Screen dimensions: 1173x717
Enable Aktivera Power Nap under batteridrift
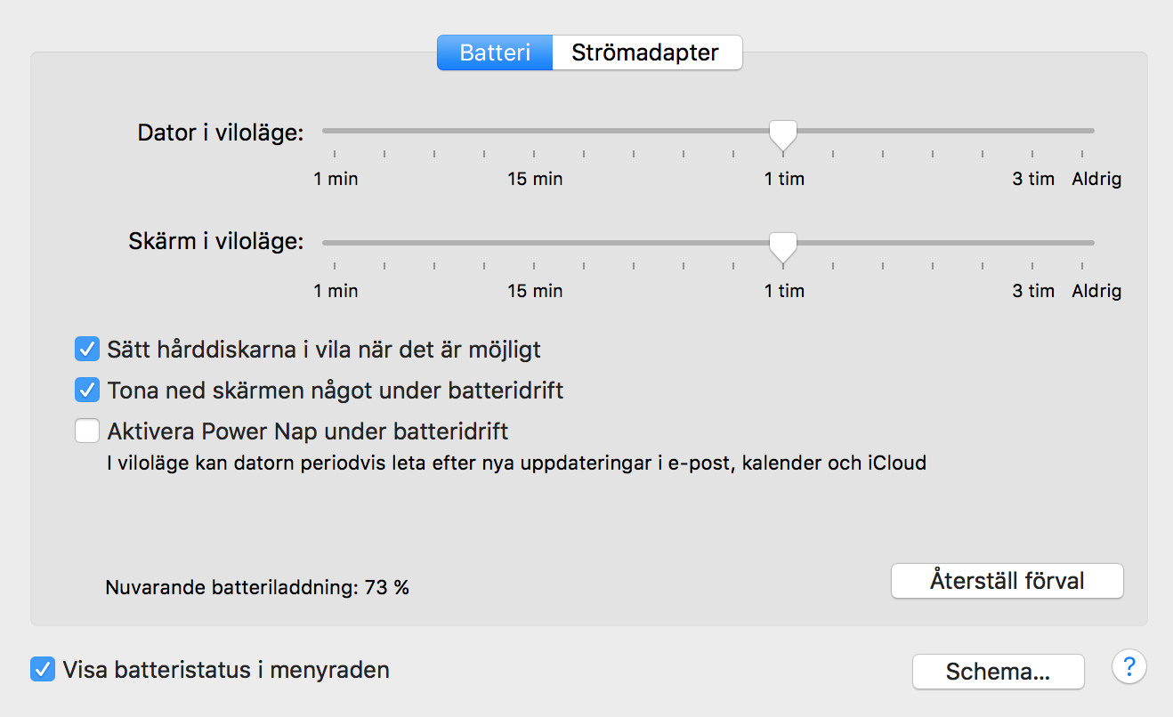click(x=87, y=431)
